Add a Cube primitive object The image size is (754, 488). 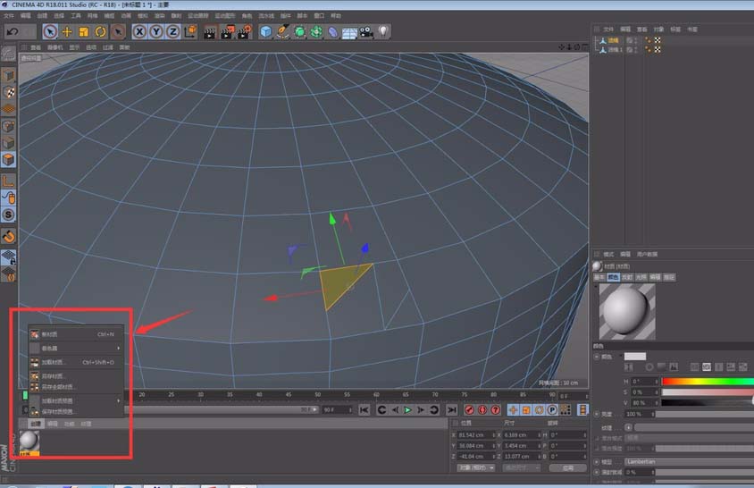pyautogui.click(x=265, y=31)
